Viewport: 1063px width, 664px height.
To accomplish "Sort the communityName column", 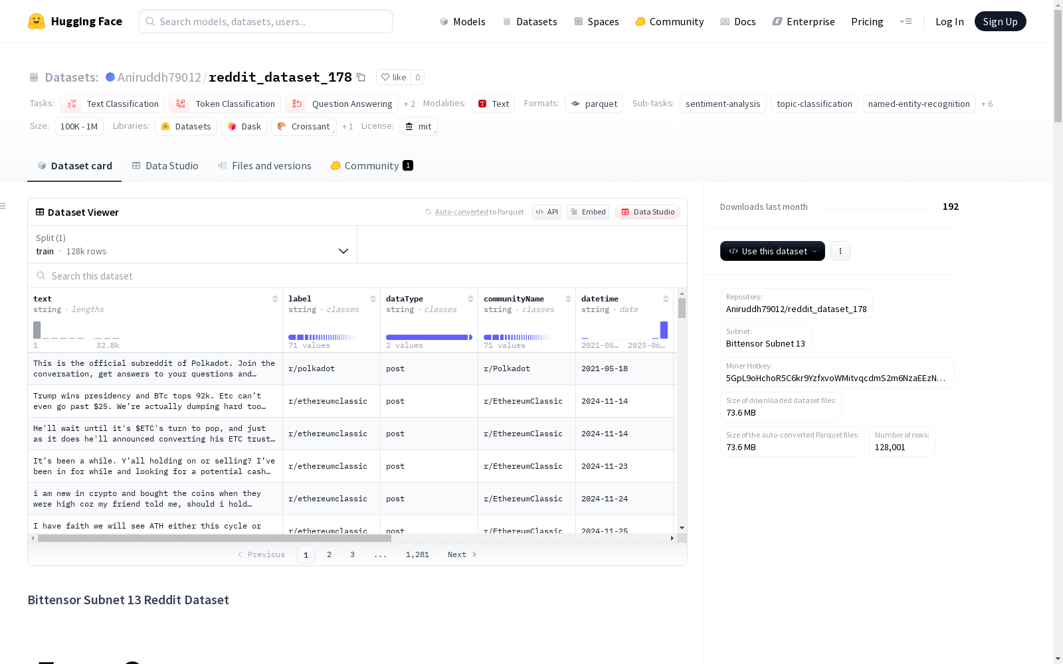I will click(568, 299).
